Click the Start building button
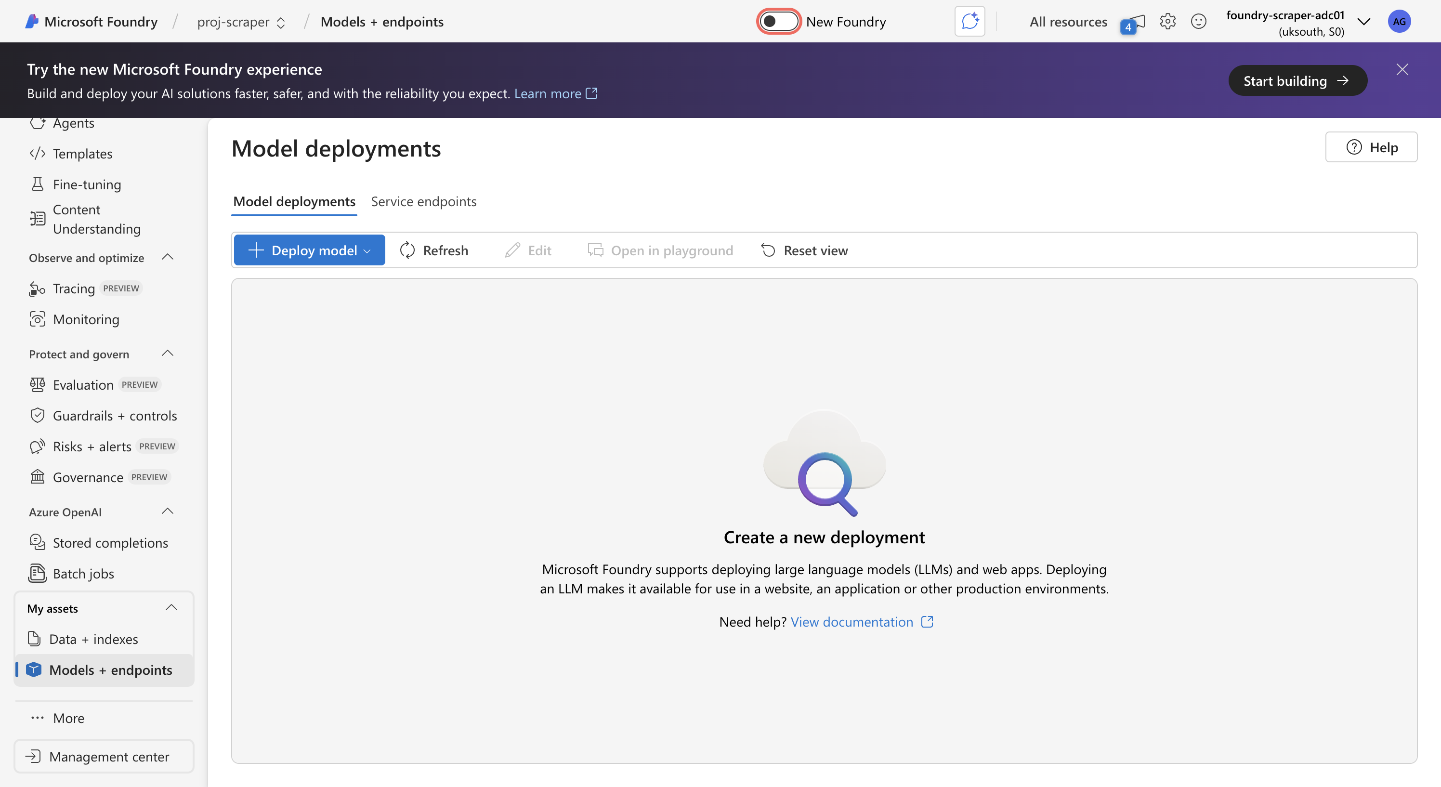This screenshot has width=1441, height=787. pyautogui.click(x=1297, y=80)
